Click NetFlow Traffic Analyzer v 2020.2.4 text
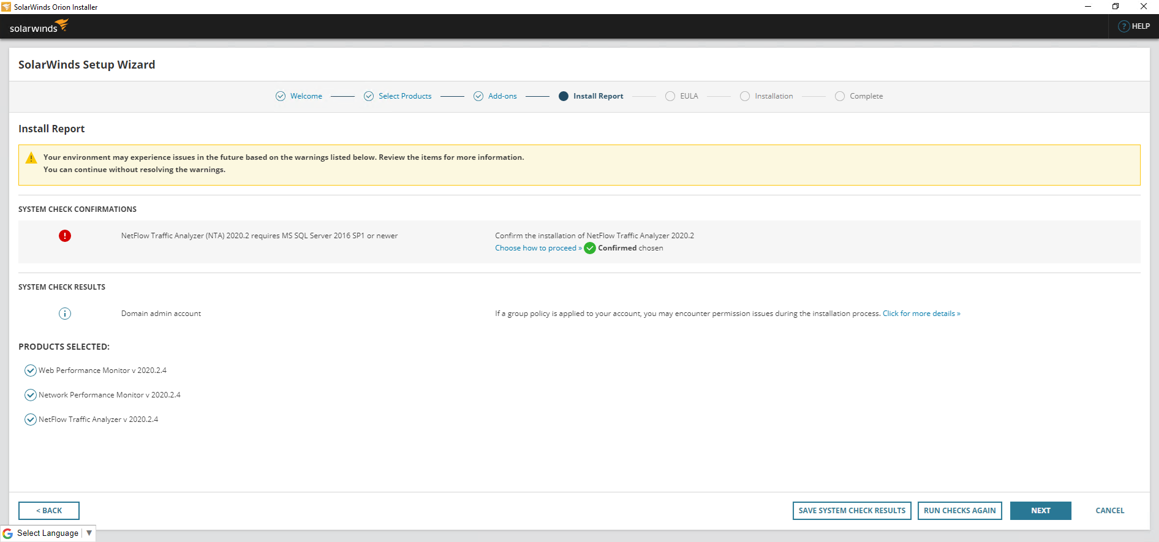The image size is (1159, 542). click(x=99, y=420)
